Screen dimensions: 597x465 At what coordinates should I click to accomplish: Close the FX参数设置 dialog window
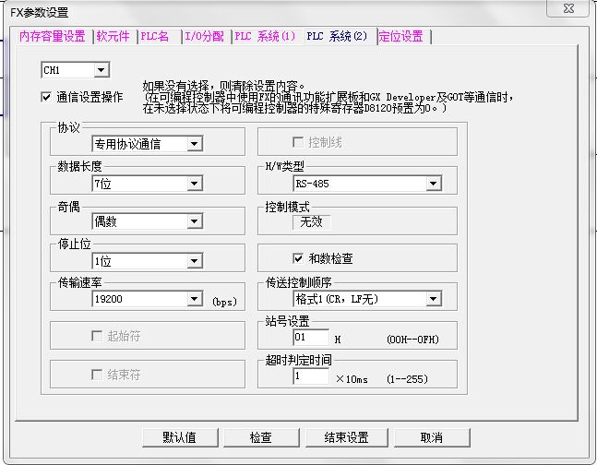(x=569, y=8)
